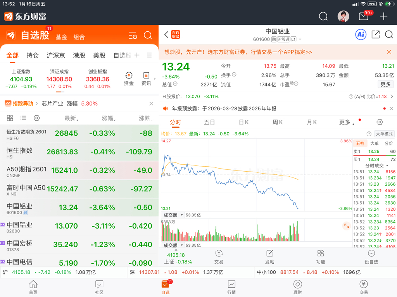This screenshot has width=397, height=297.
Task: Select the 港股 watchlist tab
Action: coord(79,55)
